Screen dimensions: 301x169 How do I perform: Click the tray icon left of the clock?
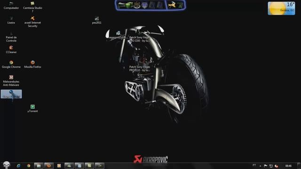point(277,166)
